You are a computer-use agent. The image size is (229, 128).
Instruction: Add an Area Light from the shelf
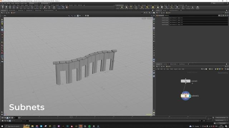click(131, 7)
